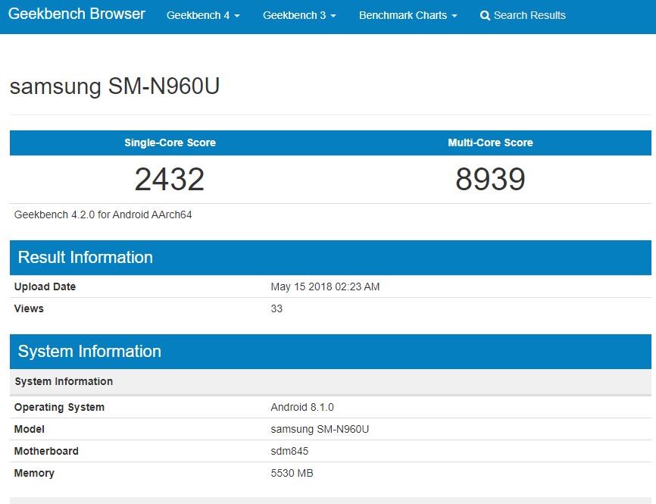
Task: Select the Model value samsung SM-N960U
Action: pyautogui.click(x=320, y=429)
